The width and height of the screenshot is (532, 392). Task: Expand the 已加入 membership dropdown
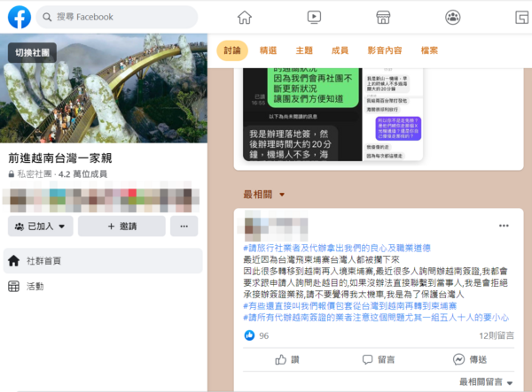click(x=41, y=227)
